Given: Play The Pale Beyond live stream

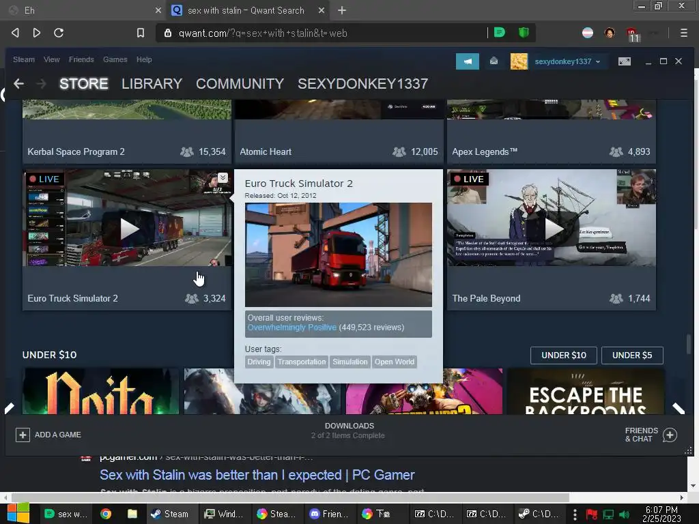Looking at the screenshot, I should tap(554, 229).
